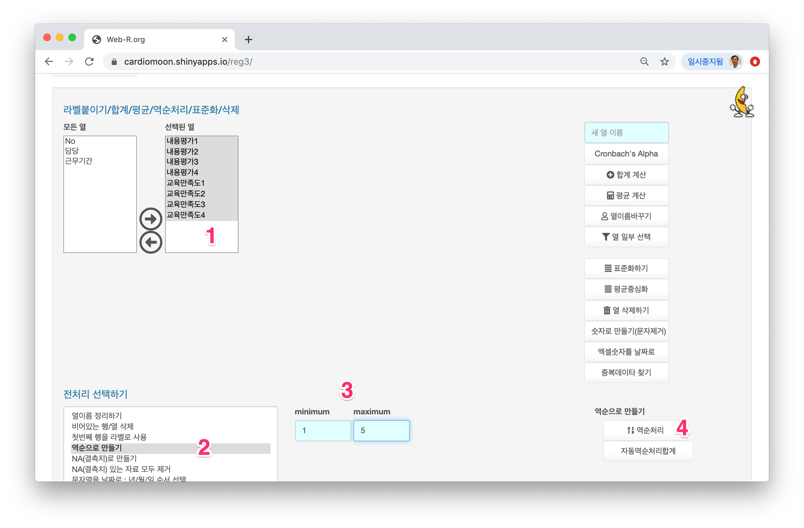This screenshot has width=804, height=528.
Task: Click the maximum value input field
Action: click(381, 430)
